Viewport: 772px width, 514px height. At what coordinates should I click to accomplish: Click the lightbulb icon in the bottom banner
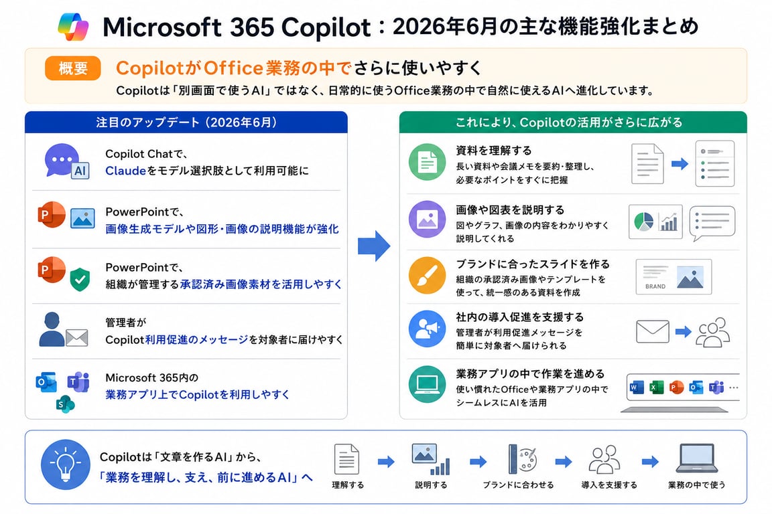(x=66, y=464)
